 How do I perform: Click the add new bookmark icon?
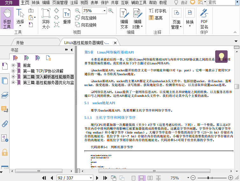pyautogui.click(x=26, y=58)
